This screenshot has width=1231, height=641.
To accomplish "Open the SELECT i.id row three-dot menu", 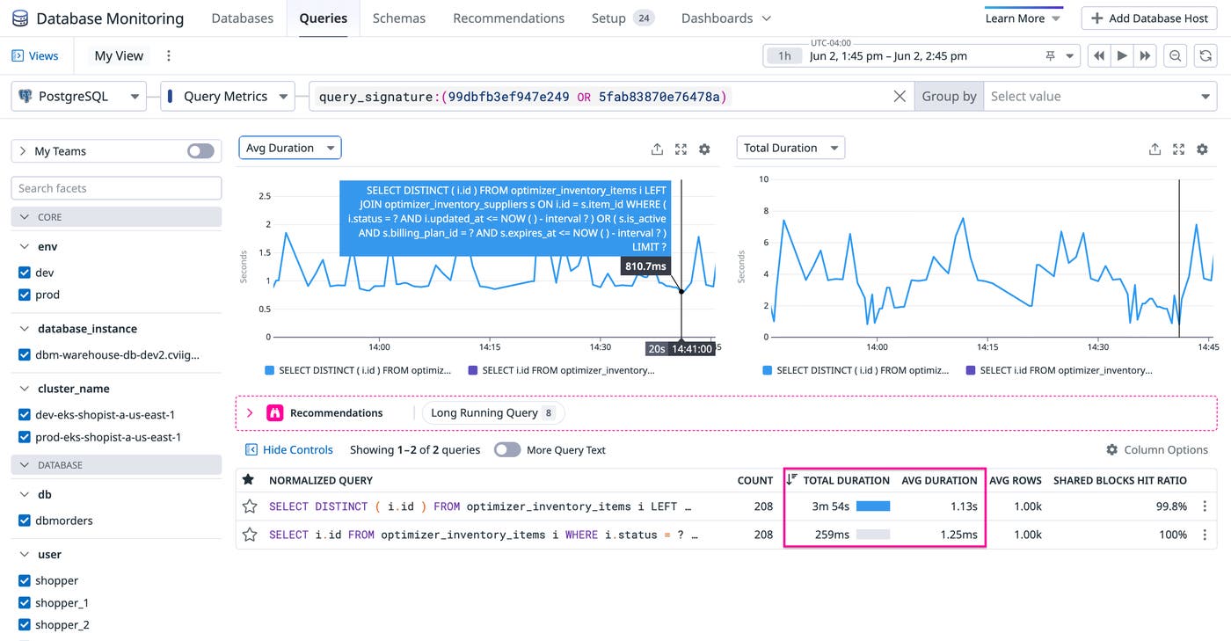I will pos(1205,535).
